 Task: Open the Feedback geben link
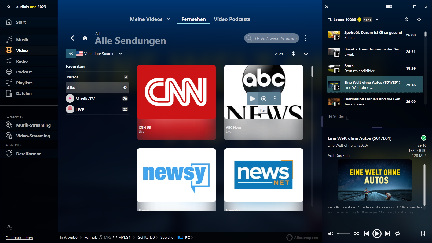[19, 238]
